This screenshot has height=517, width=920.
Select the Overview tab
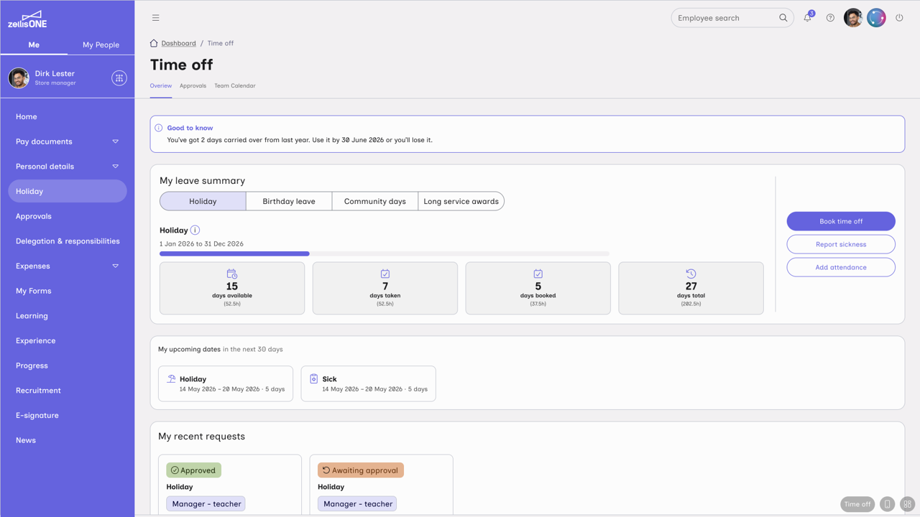click(x=161, y=86)
